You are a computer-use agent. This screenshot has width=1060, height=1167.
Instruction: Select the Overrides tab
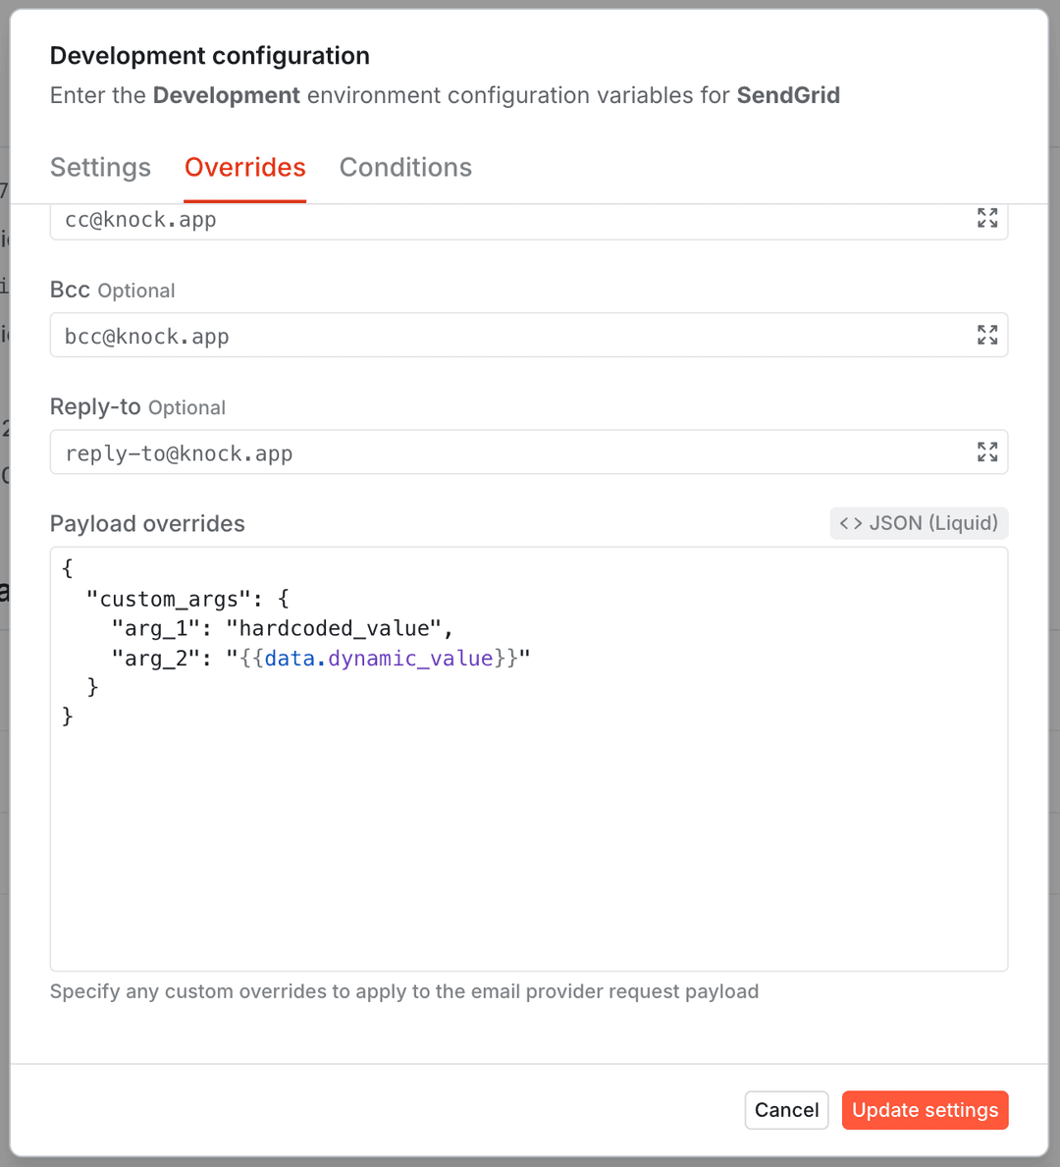point(244,168)
